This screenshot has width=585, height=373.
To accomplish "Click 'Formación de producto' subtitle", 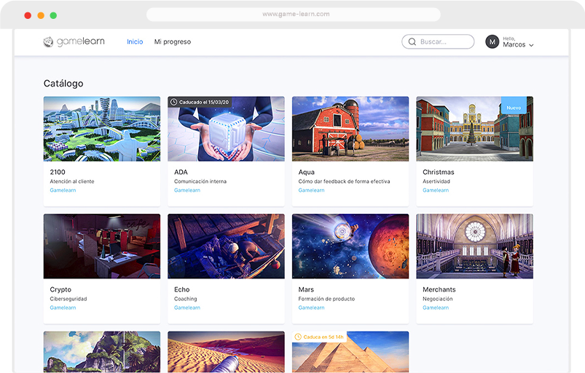I will click(326, 299).
